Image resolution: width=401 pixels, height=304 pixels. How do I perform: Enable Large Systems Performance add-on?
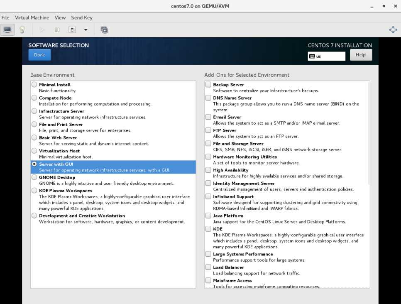(208, 254)
